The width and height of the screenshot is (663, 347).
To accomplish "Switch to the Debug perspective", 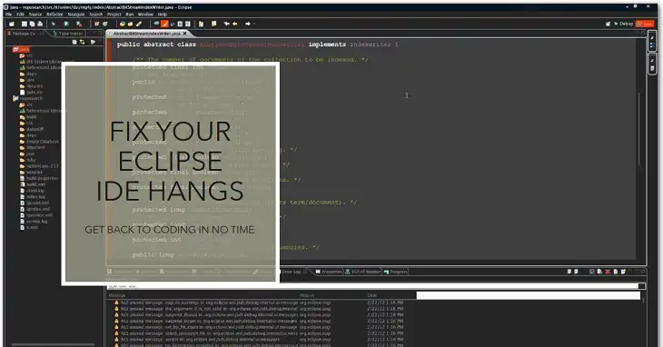I will tap(623, 25).
